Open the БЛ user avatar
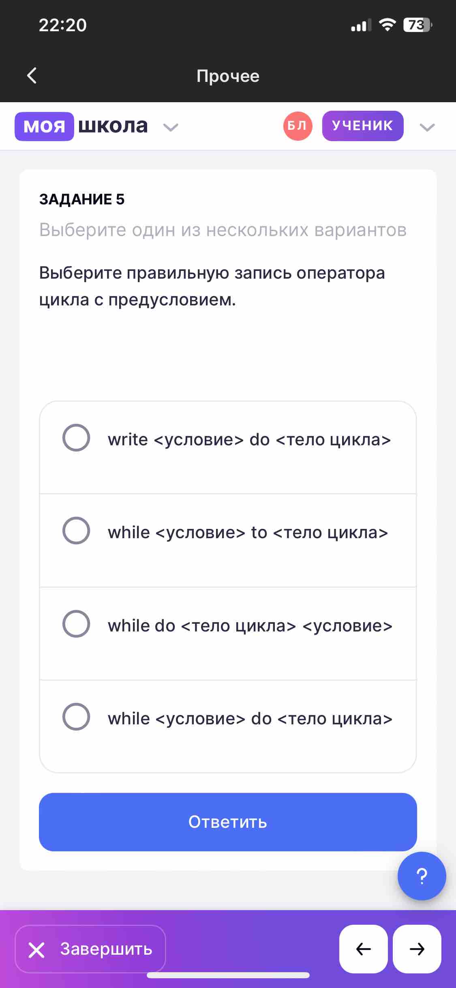The width and height of the screenshot is (456, 988). (298, 126)
